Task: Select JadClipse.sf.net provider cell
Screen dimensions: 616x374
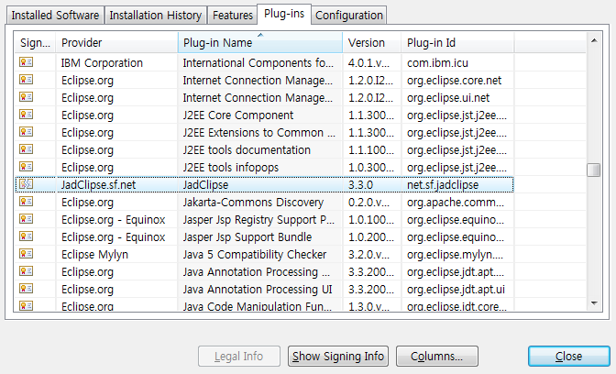Action: (98, 184)
